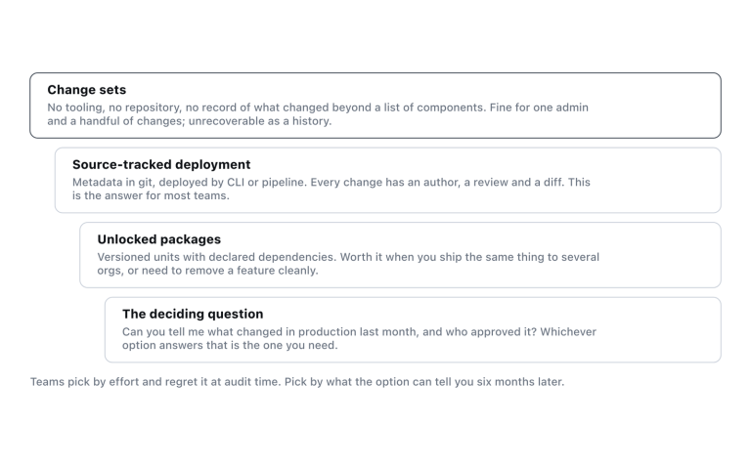Open The deciding question card
Viewport: 751px width, 469px height.
click(x=413, y=329)
